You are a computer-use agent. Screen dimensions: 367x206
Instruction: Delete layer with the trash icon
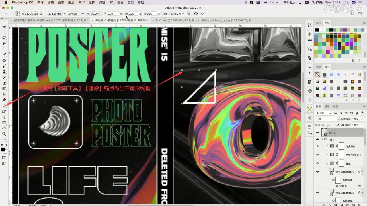[359, 204]
